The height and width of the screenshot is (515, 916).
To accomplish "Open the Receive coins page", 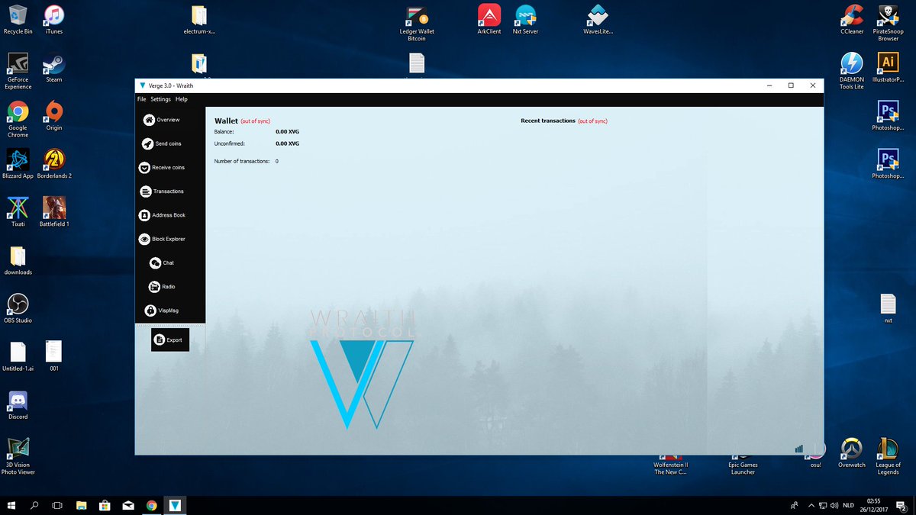I will [162, 167].
